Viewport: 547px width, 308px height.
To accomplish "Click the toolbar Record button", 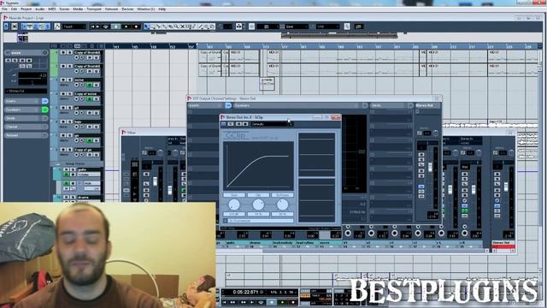I will click(136, 27).
